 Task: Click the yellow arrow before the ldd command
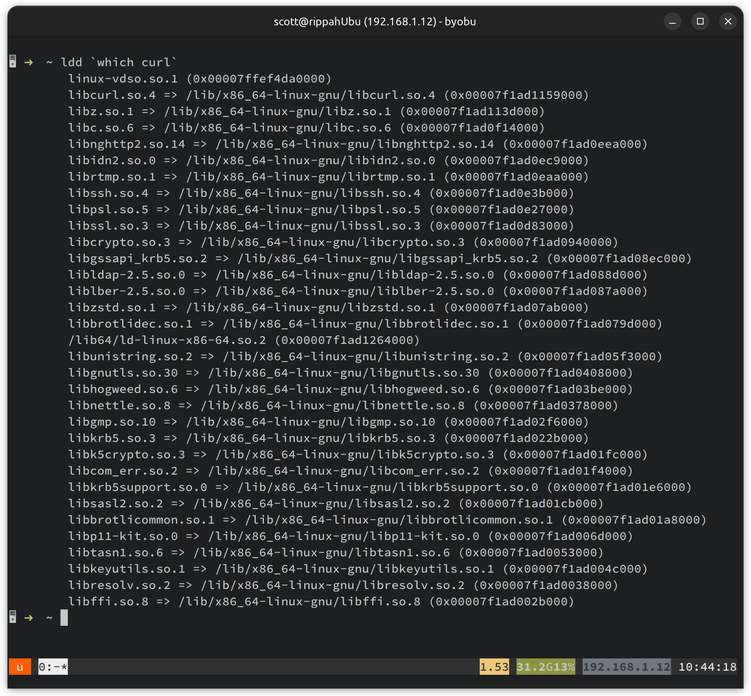[29, 62]
